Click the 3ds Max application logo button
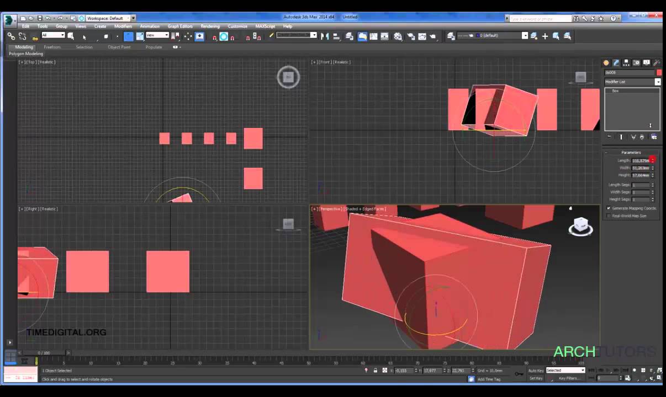Screen dimensions: 666x397 point(10,20)
